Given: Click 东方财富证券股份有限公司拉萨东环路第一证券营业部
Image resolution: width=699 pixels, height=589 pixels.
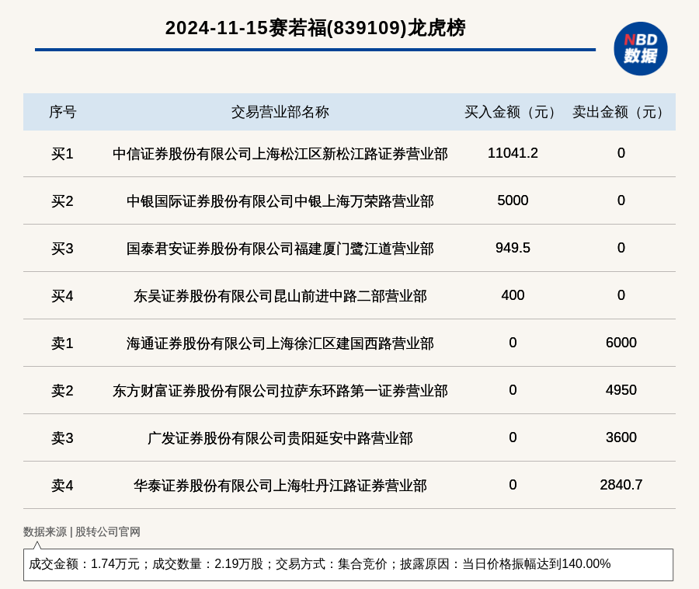Looking at the screenshot, I should [280, 391].
